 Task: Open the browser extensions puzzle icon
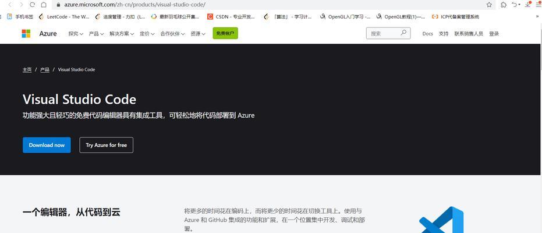tap(504, 5)
